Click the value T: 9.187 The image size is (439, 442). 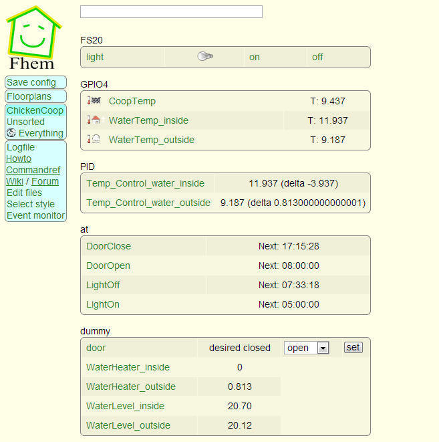point(327,140)
